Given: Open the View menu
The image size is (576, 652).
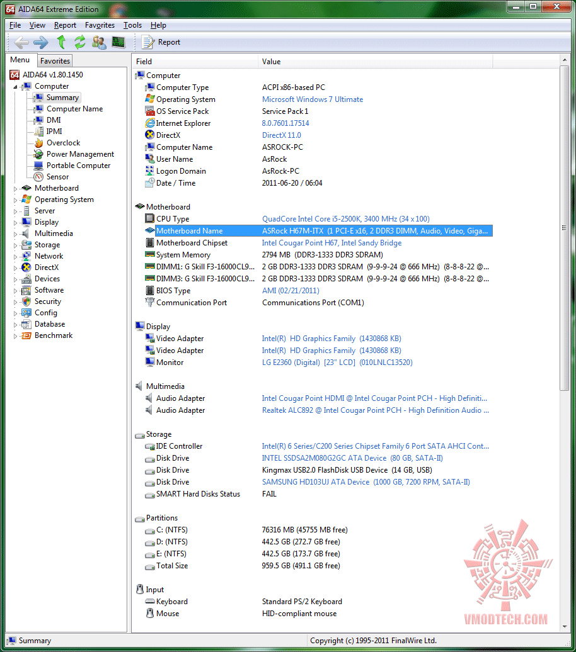Looking at the screenshot, I should [x=37, y=25].
